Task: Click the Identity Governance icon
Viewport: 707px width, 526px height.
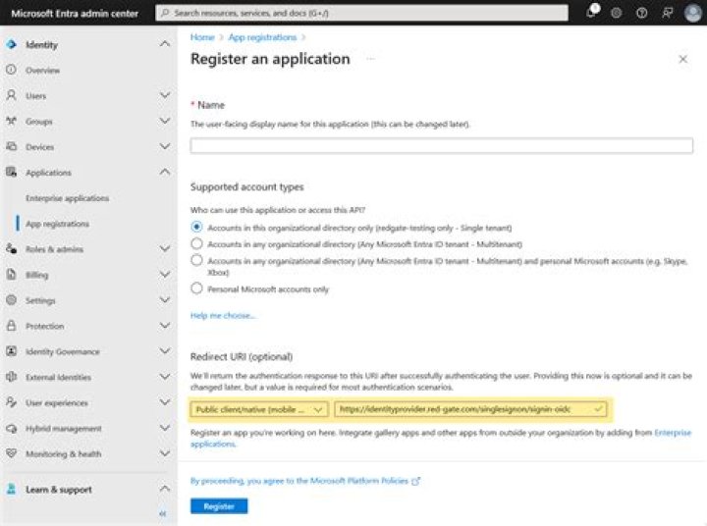Action: pos(11,351)
